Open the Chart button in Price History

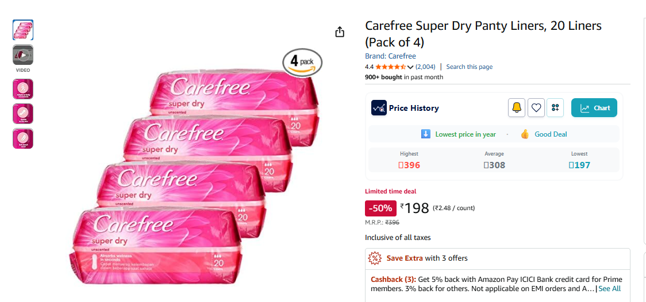pos(594,108)
